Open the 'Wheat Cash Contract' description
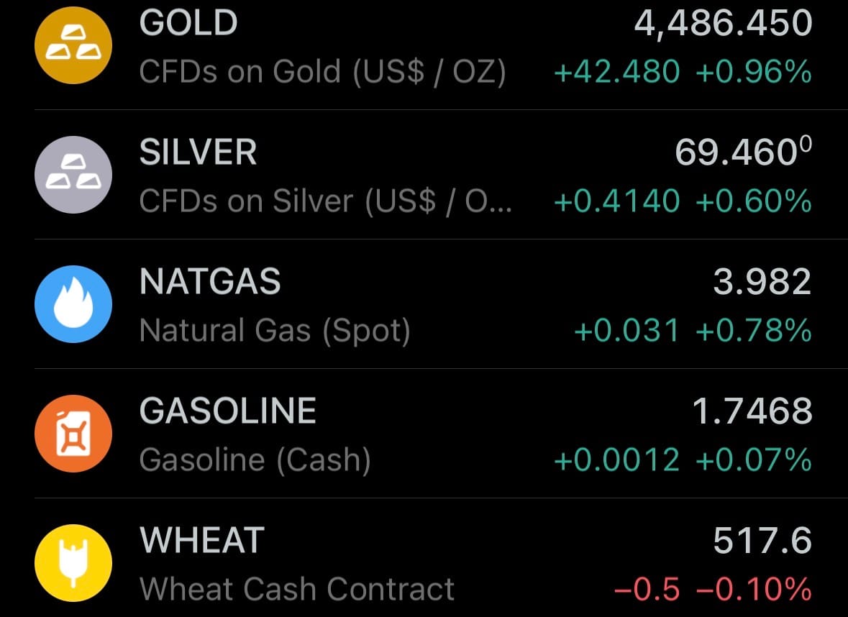Viewport: 848px width, 617px height. pyautogui.click(x=296, y=590)
